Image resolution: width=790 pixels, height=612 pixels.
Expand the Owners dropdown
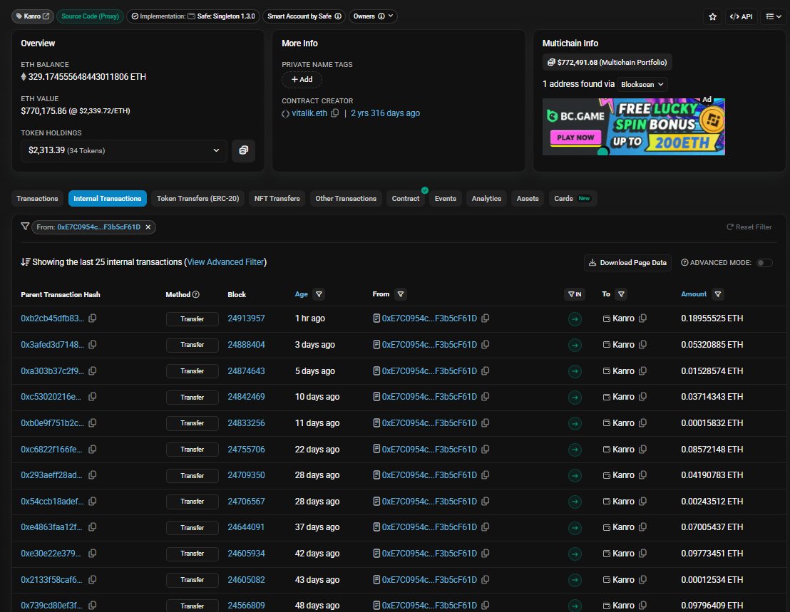click(x=373, y=16)
